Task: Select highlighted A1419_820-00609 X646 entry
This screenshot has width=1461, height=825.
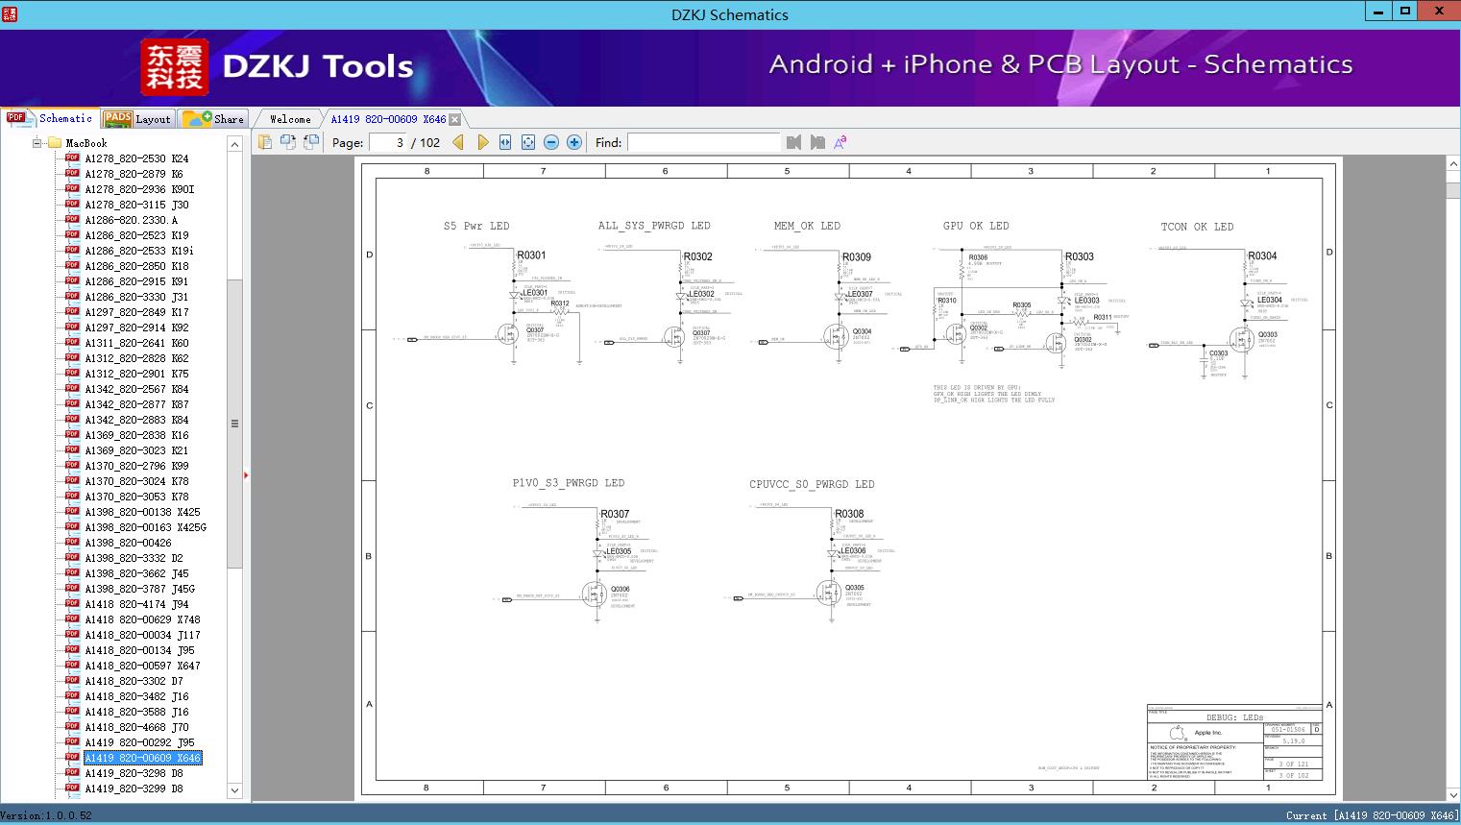Action: point(142,758)
